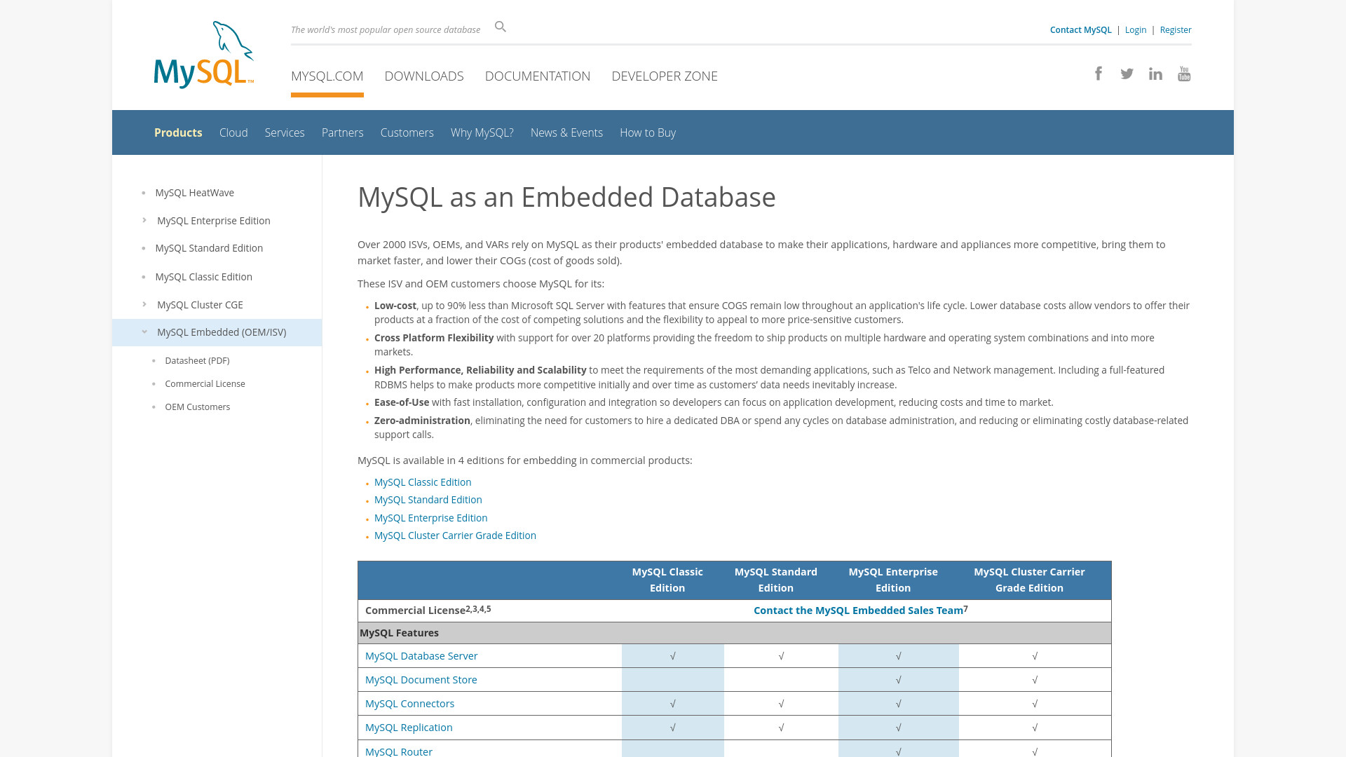1346x757 pixels.
Task: Open News & Events menu item
Action: pos(566,132)
